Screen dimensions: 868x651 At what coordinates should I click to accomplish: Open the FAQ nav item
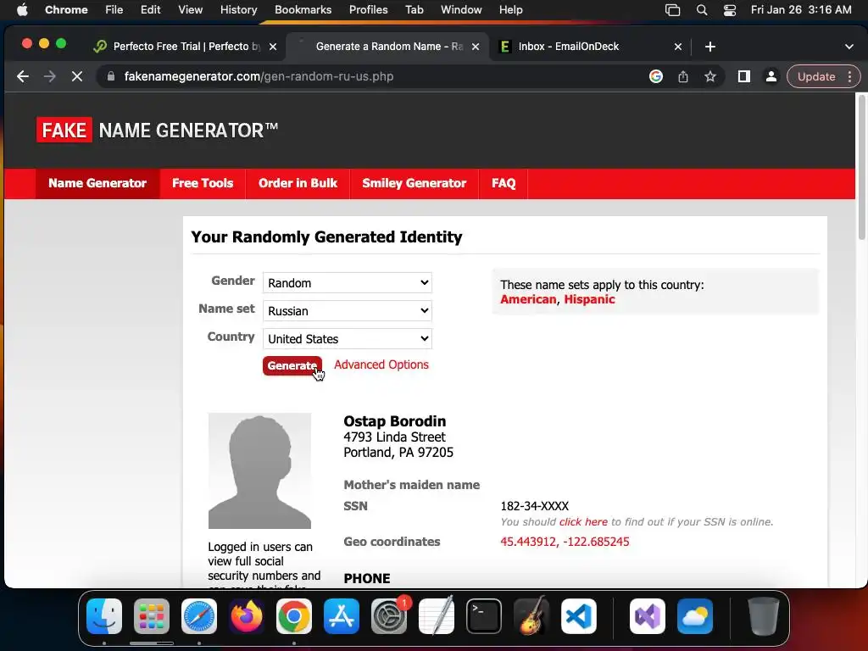[x=504, y=183]
